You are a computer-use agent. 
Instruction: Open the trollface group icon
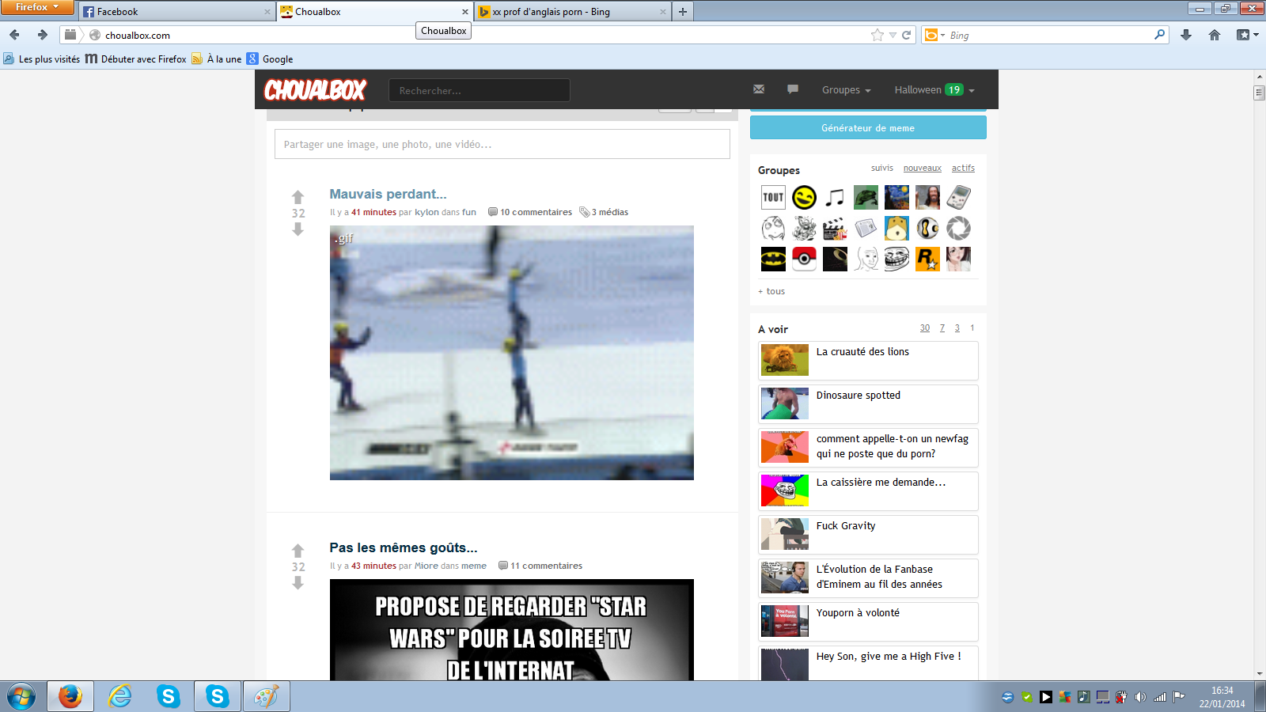896,259
